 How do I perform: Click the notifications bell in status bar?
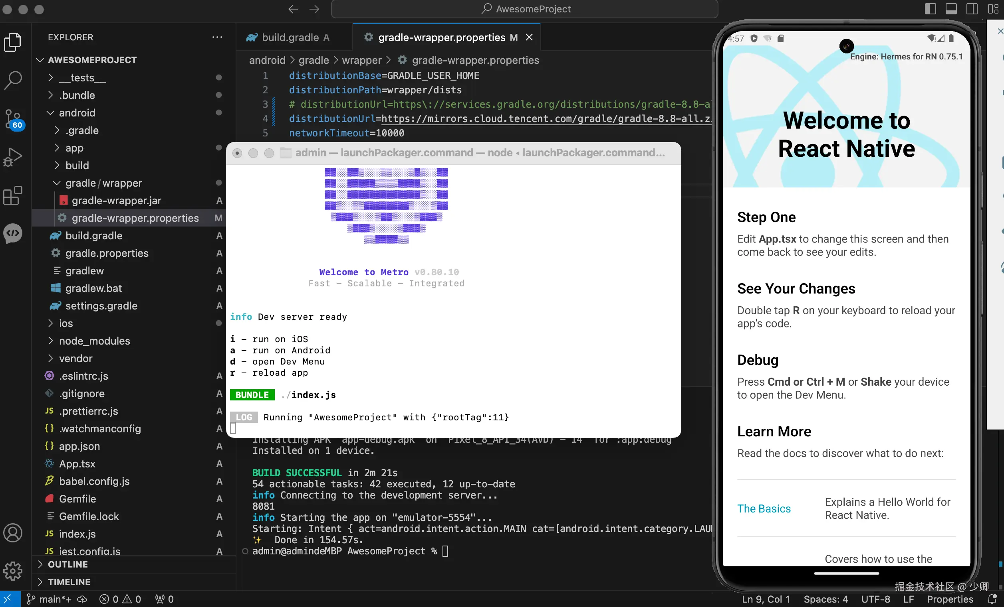(992, 599)
